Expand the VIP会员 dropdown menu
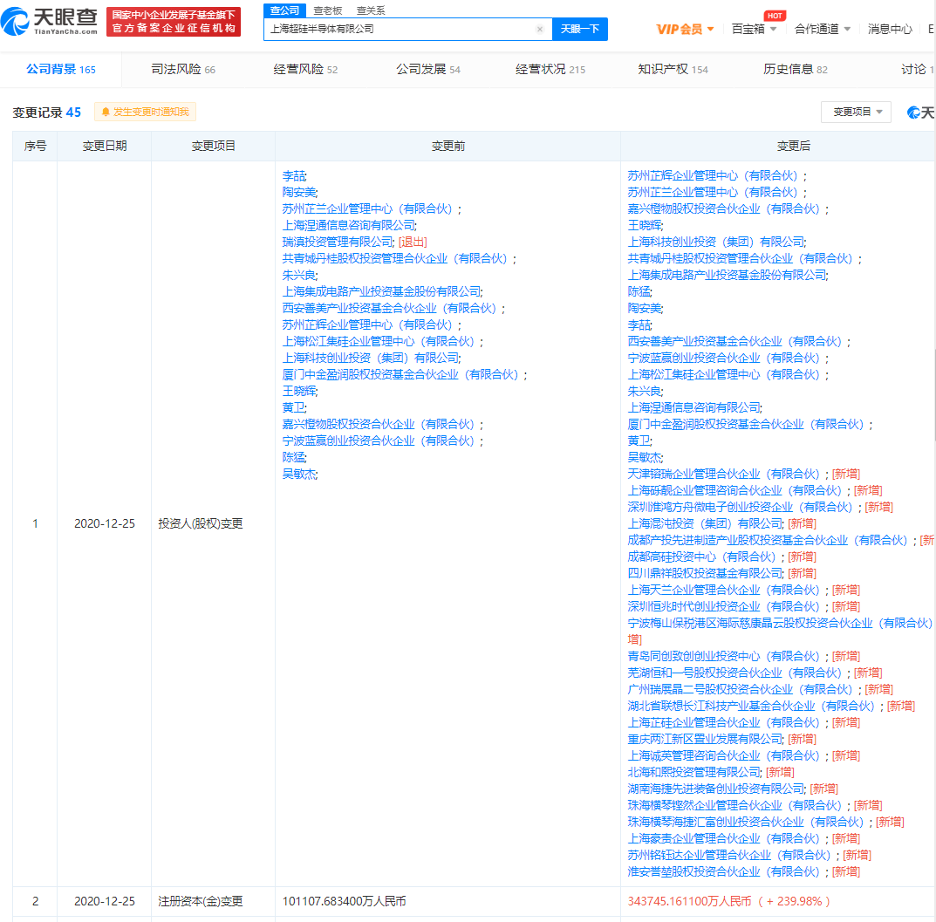Viewport: 936px width, 922px height. [685, 30]
